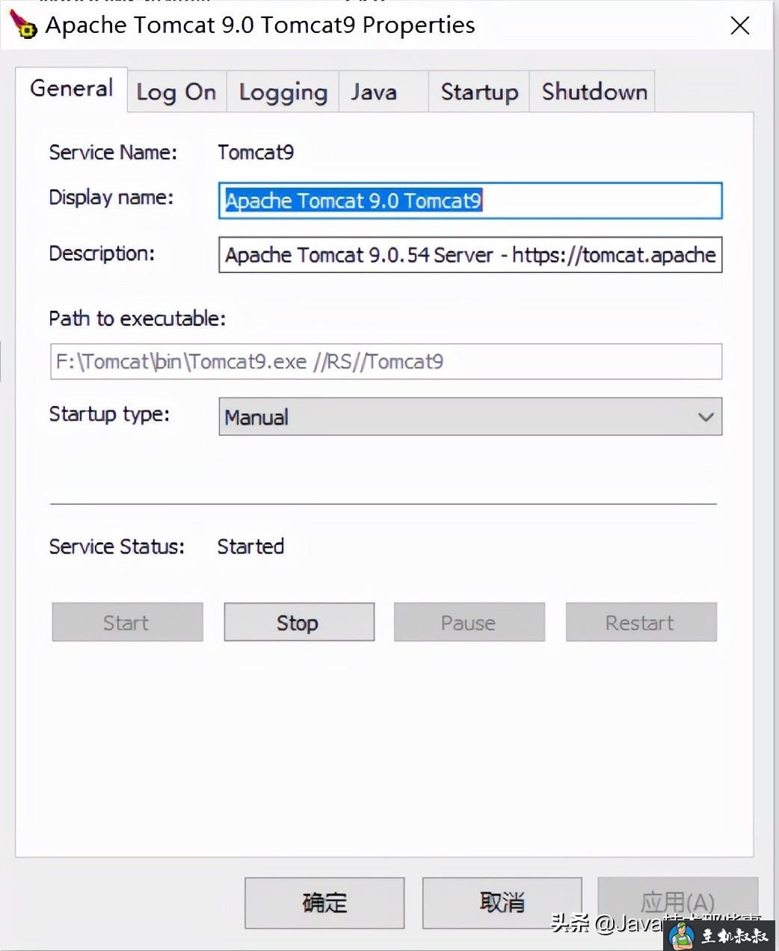Click the Start service button
Image resolution: width=779 pixels, height=951 pixels.
[x=127, y=622]
